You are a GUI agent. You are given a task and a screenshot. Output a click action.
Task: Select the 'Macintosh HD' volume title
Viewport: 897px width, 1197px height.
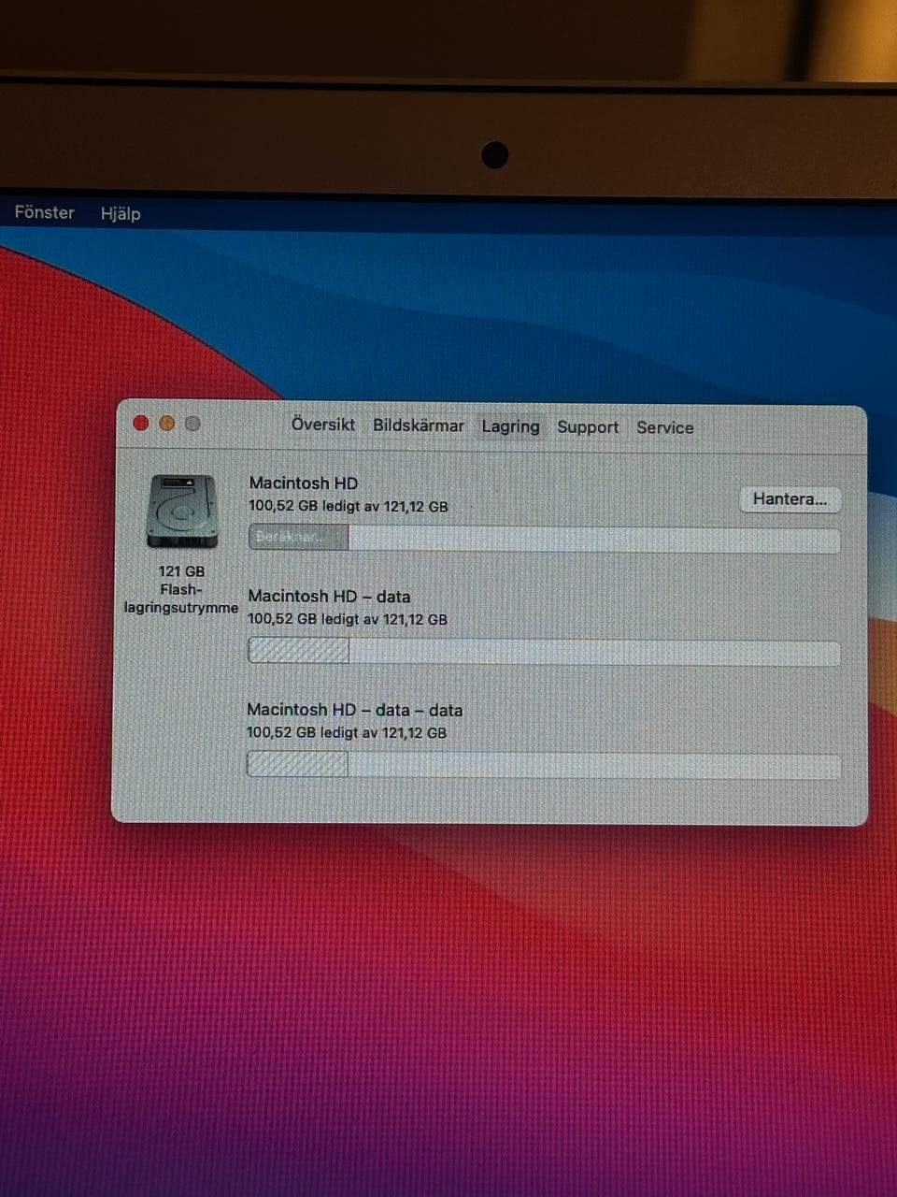pos(304,483)
